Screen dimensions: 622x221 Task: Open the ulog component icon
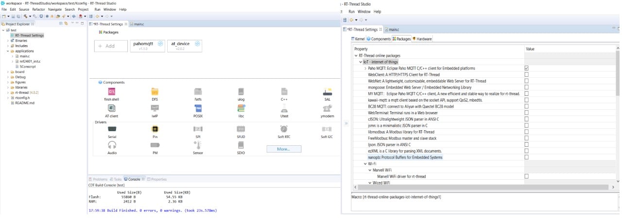(x=241, y=92)
